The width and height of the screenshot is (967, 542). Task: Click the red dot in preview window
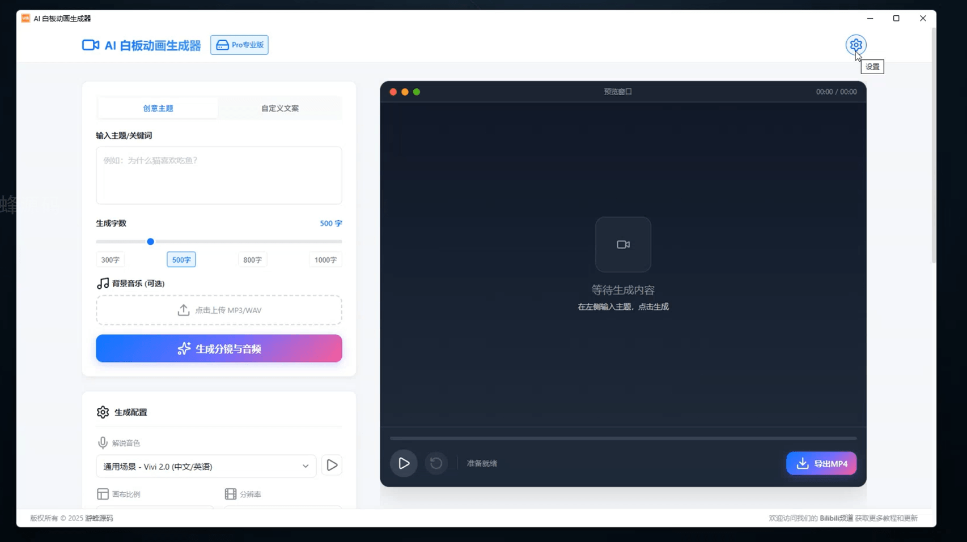[x=393, y=92]
